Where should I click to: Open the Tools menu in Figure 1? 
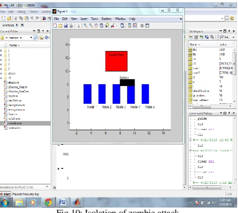94,19
